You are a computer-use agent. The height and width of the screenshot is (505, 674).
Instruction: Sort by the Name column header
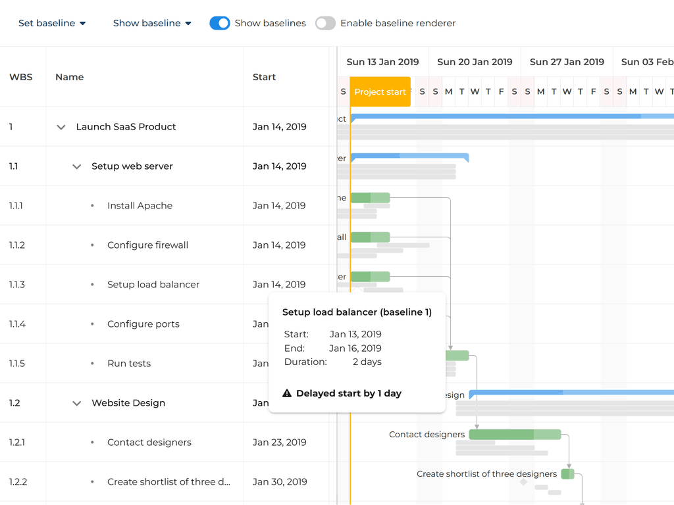69,77
